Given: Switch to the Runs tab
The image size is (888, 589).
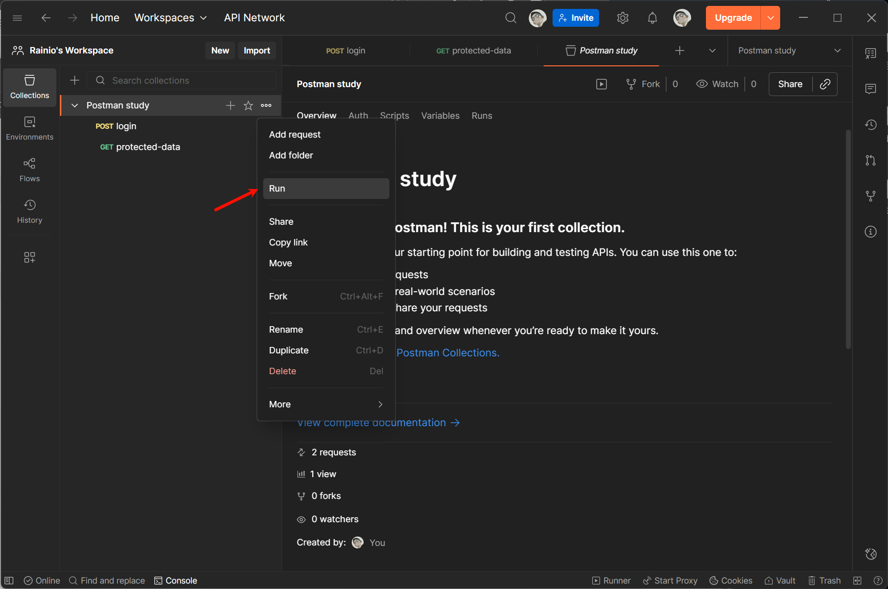Looking at the screenshot, I should pos(482,116).
